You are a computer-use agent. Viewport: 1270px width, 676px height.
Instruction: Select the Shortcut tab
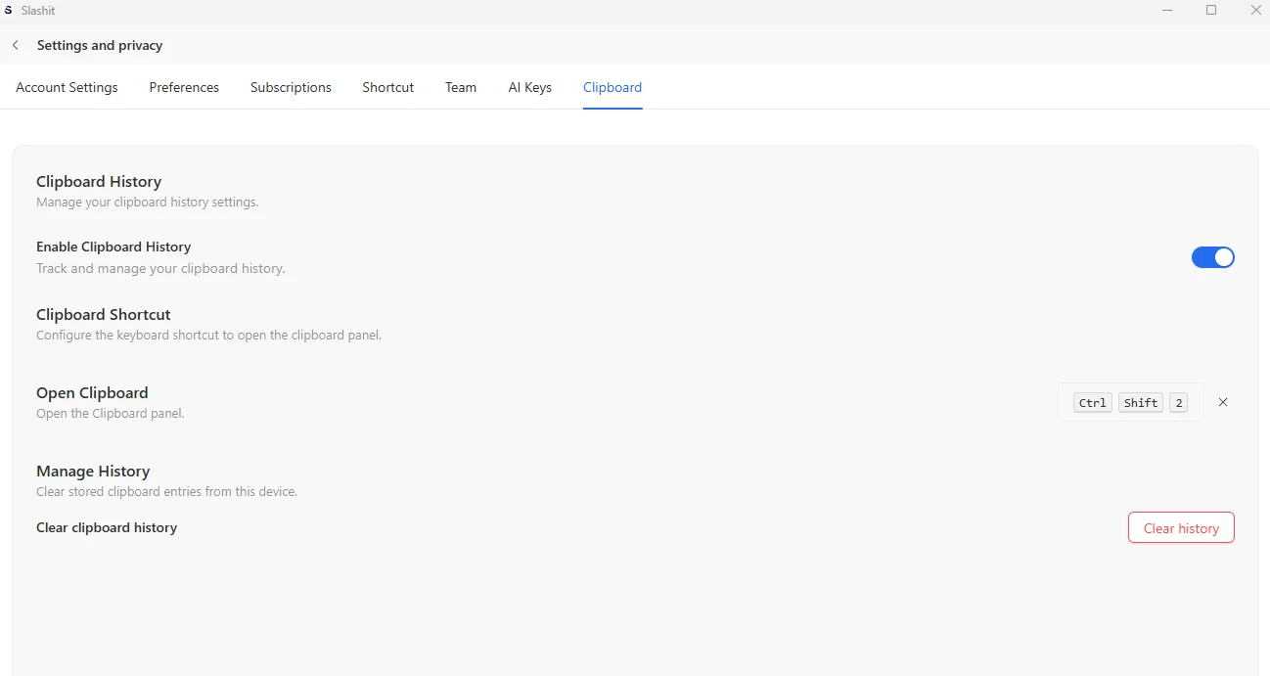388,87
